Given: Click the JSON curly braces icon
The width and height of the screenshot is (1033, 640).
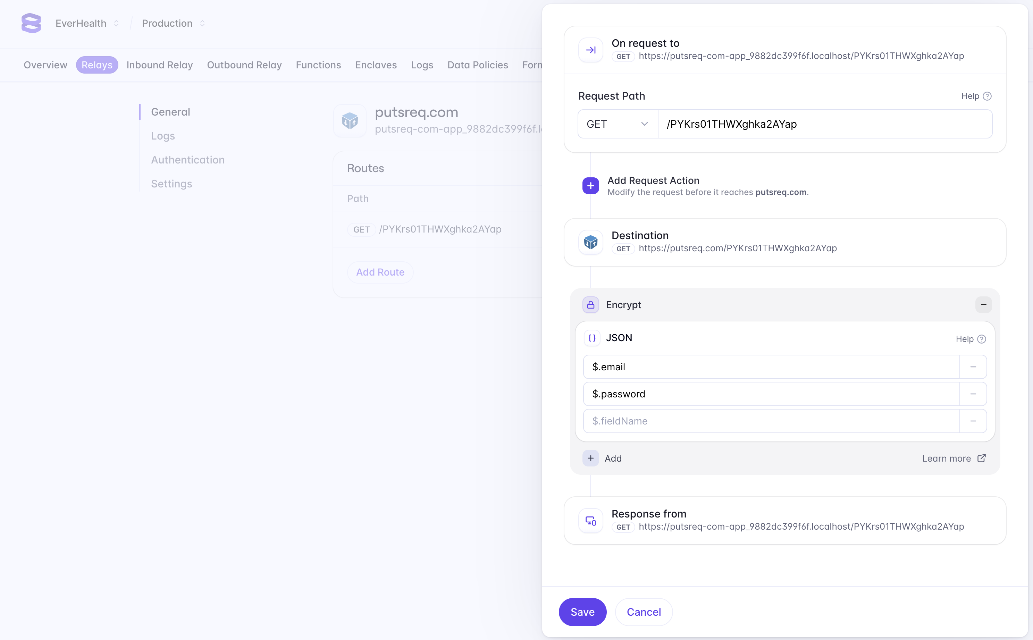Looking at the screenshot, I should [592, 337].
